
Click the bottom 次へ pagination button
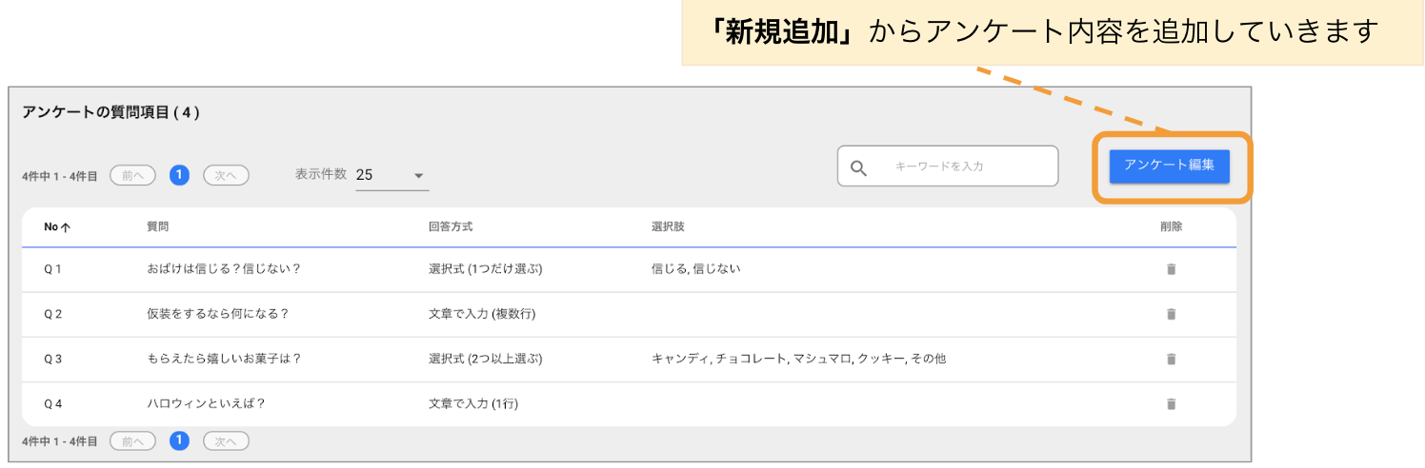(226, 440)
